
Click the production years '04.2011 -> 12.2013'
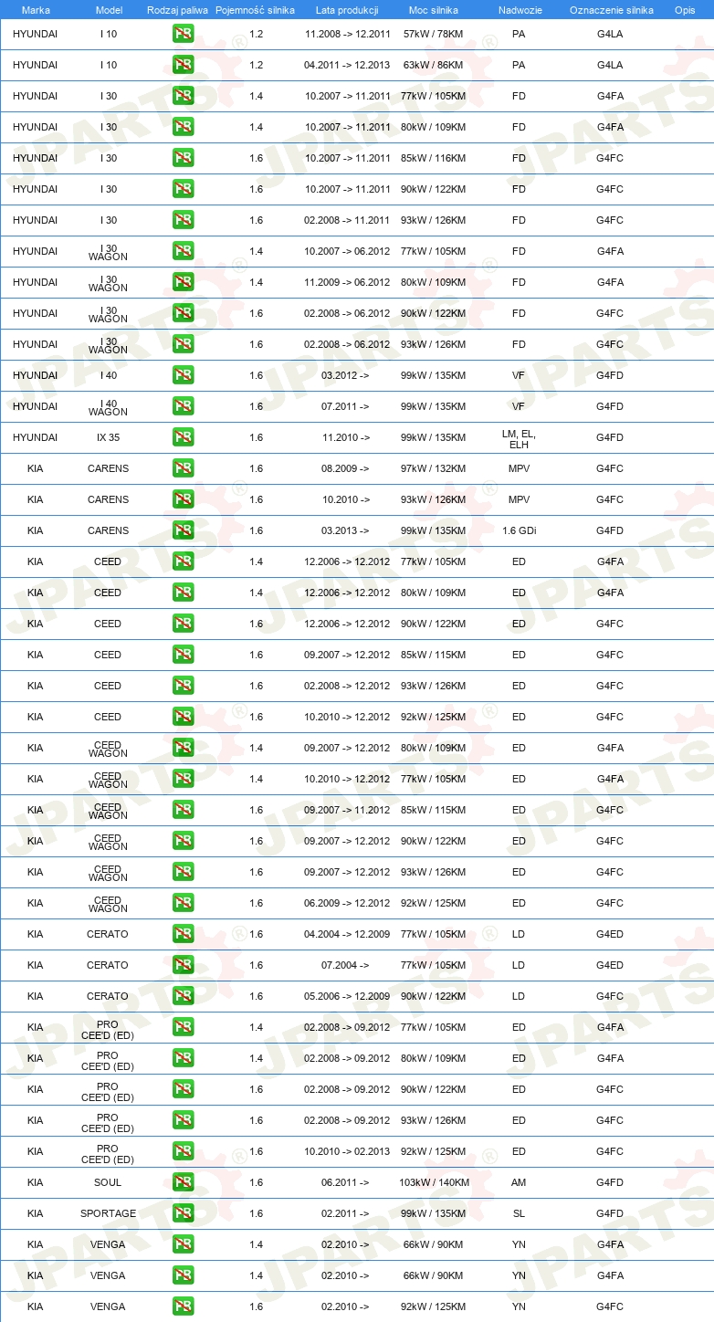pyautogui.click(x=347, y=65)
